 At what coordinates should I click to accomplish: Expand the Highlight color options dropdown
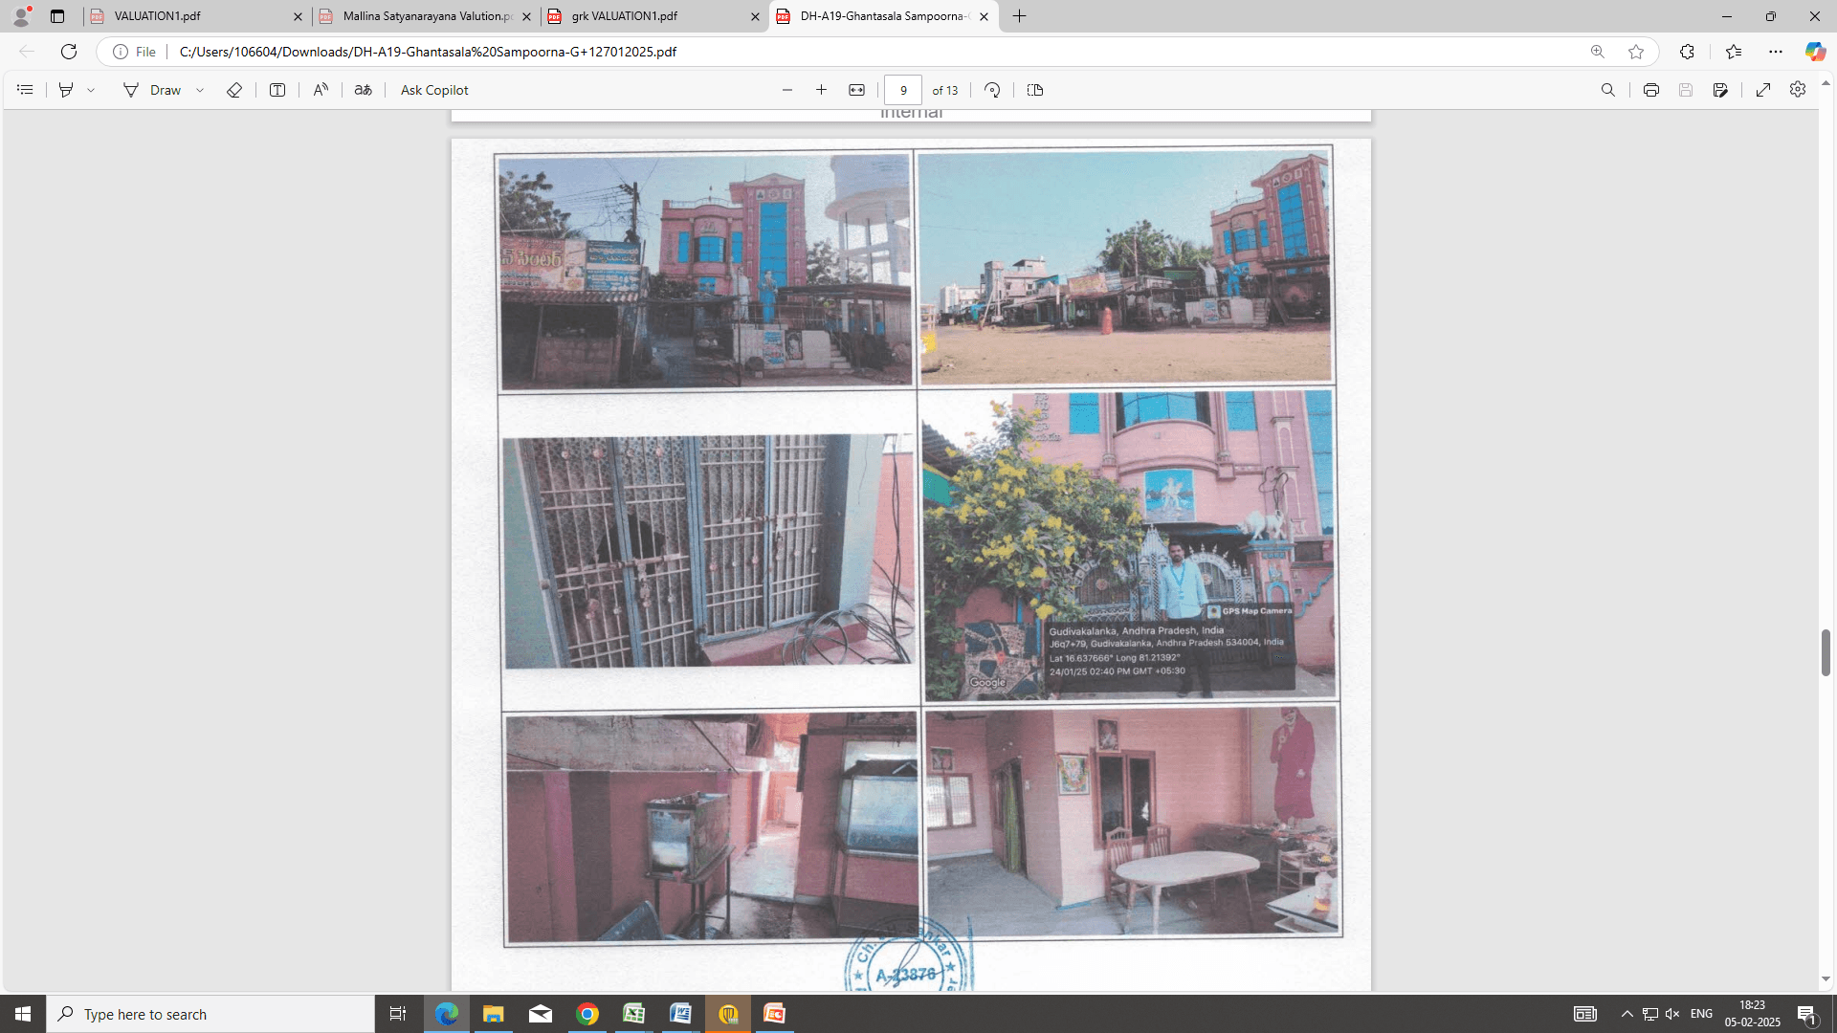(x=91, y=90)
